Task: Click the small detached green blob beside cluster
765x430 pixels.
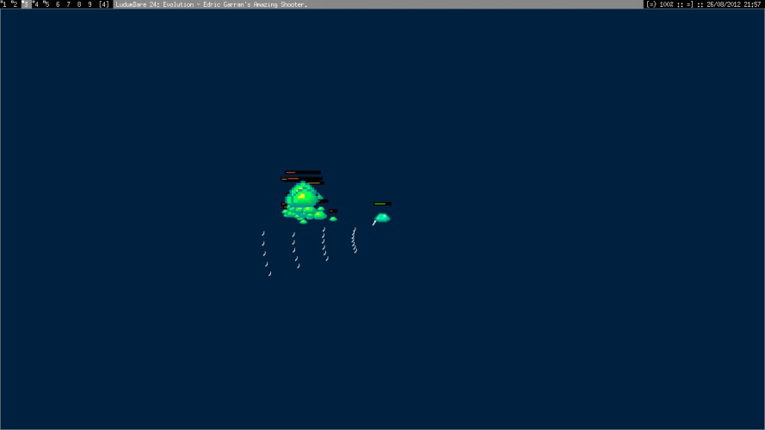Action: pos(333,219)
